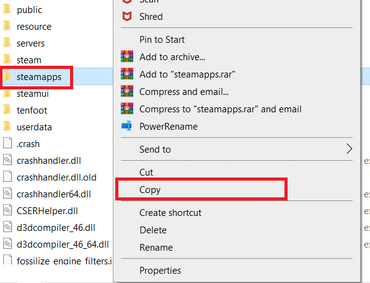The image size is (370, 283).
Task: Click the .crash file icon
Action: pos(7,143)
